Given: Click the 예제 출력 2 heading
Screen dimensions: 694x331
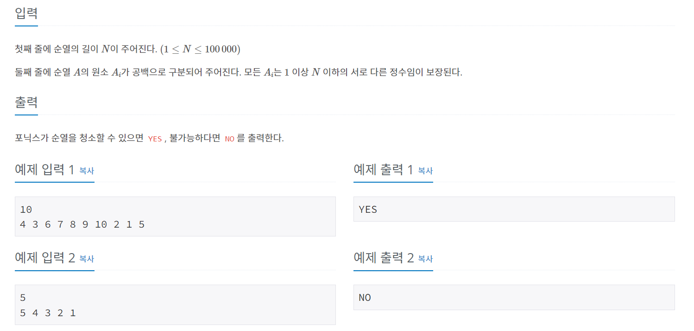Looking at the screenshot, I should click(x=383, y=258).
